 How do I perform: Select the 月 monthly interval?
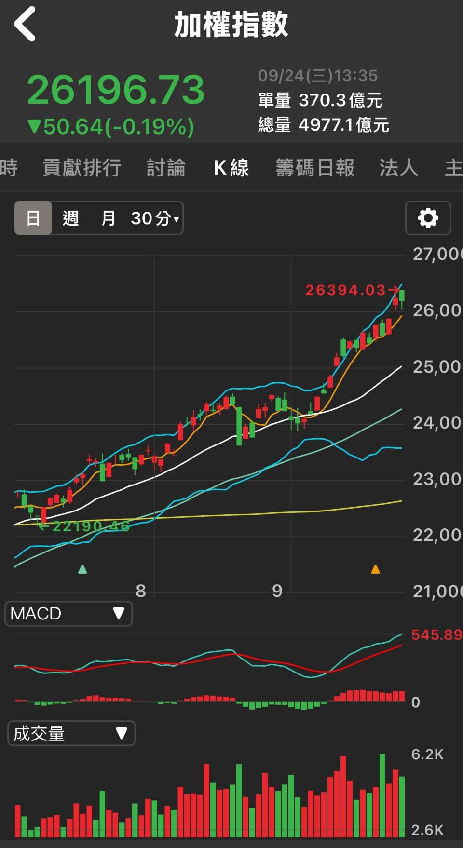click(x=108, y=218)
